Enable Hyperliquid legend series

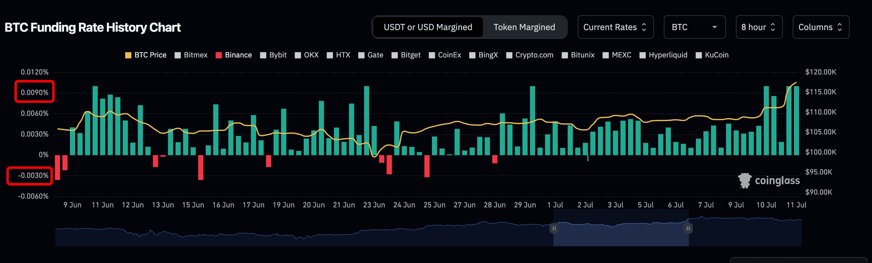pyautogui.click(x=663, y=55)
